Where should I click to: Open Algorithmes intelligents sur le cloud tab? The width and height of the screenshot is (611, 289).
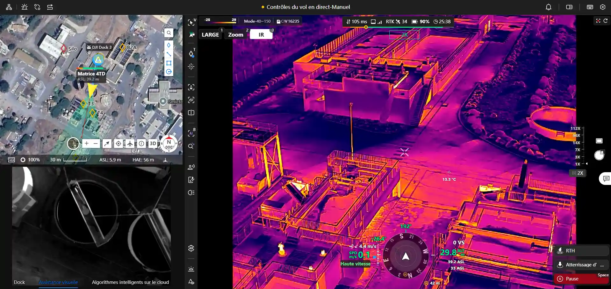pyautogui.click(x=130, y=282)
